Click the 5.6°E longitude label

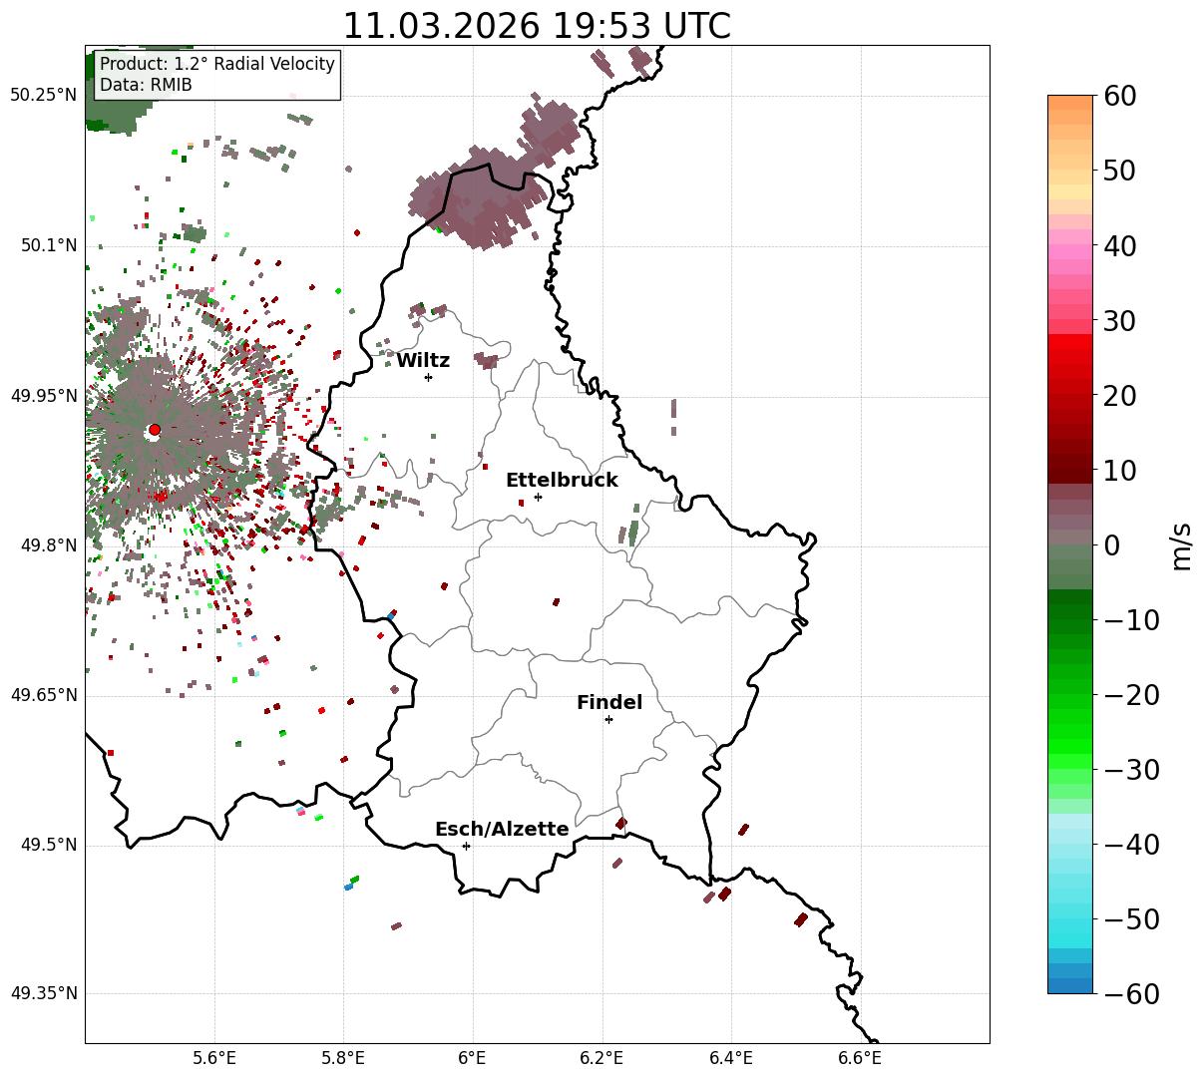click(x=214, y=1059)
